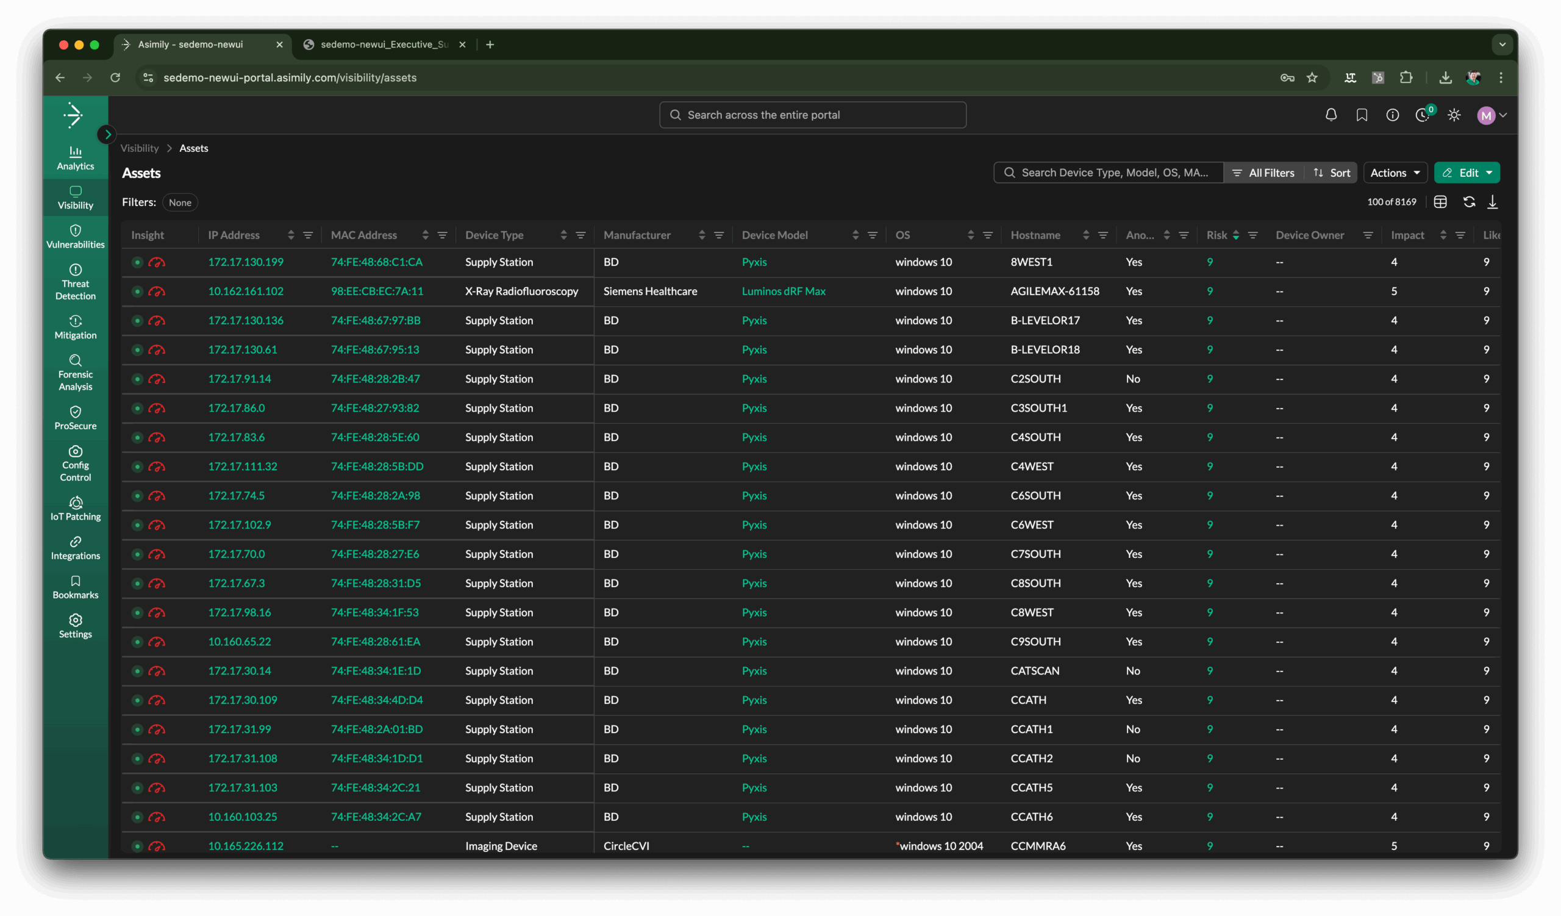The height and width of the screenshot is (916, 1561).
Task: Click risk gauge icon for 8WEST1 row
Action: 157,263
